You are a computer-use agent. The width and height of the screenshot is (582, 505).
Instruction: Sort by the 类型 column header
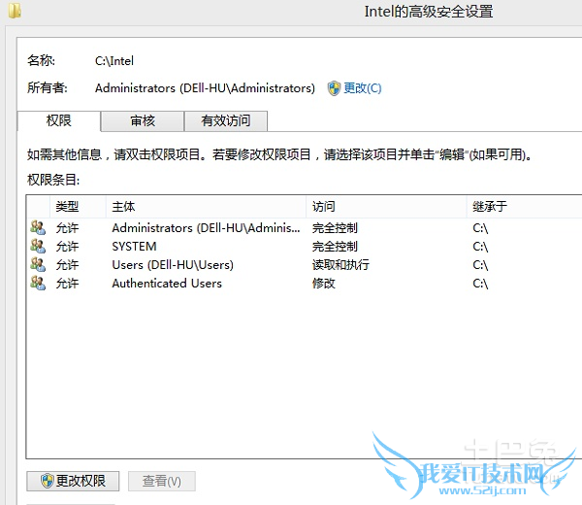point(78,206)
